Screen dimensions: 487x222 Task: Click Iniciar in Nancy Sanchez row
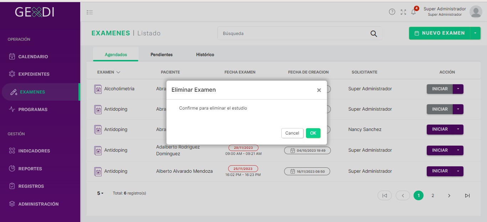click(440, 129)
